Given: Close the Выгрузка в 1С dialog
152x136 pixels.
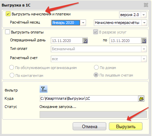Looking at the screenshot, I should coord(146,5).
